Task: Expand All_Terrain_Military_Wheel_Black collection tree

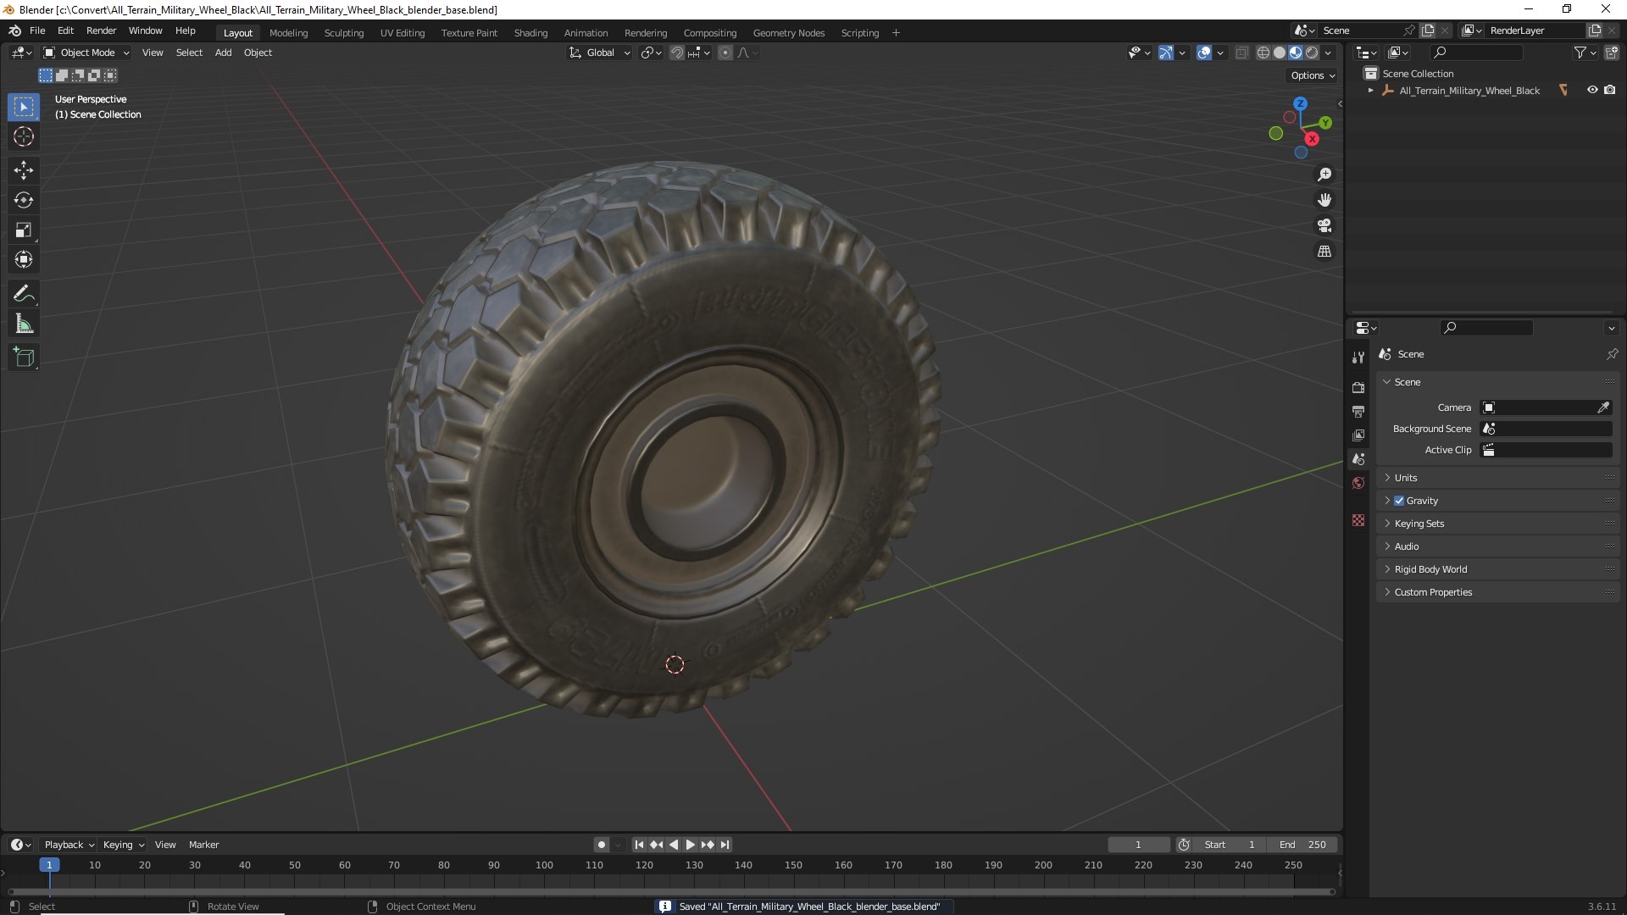Action: [1370, 91]
